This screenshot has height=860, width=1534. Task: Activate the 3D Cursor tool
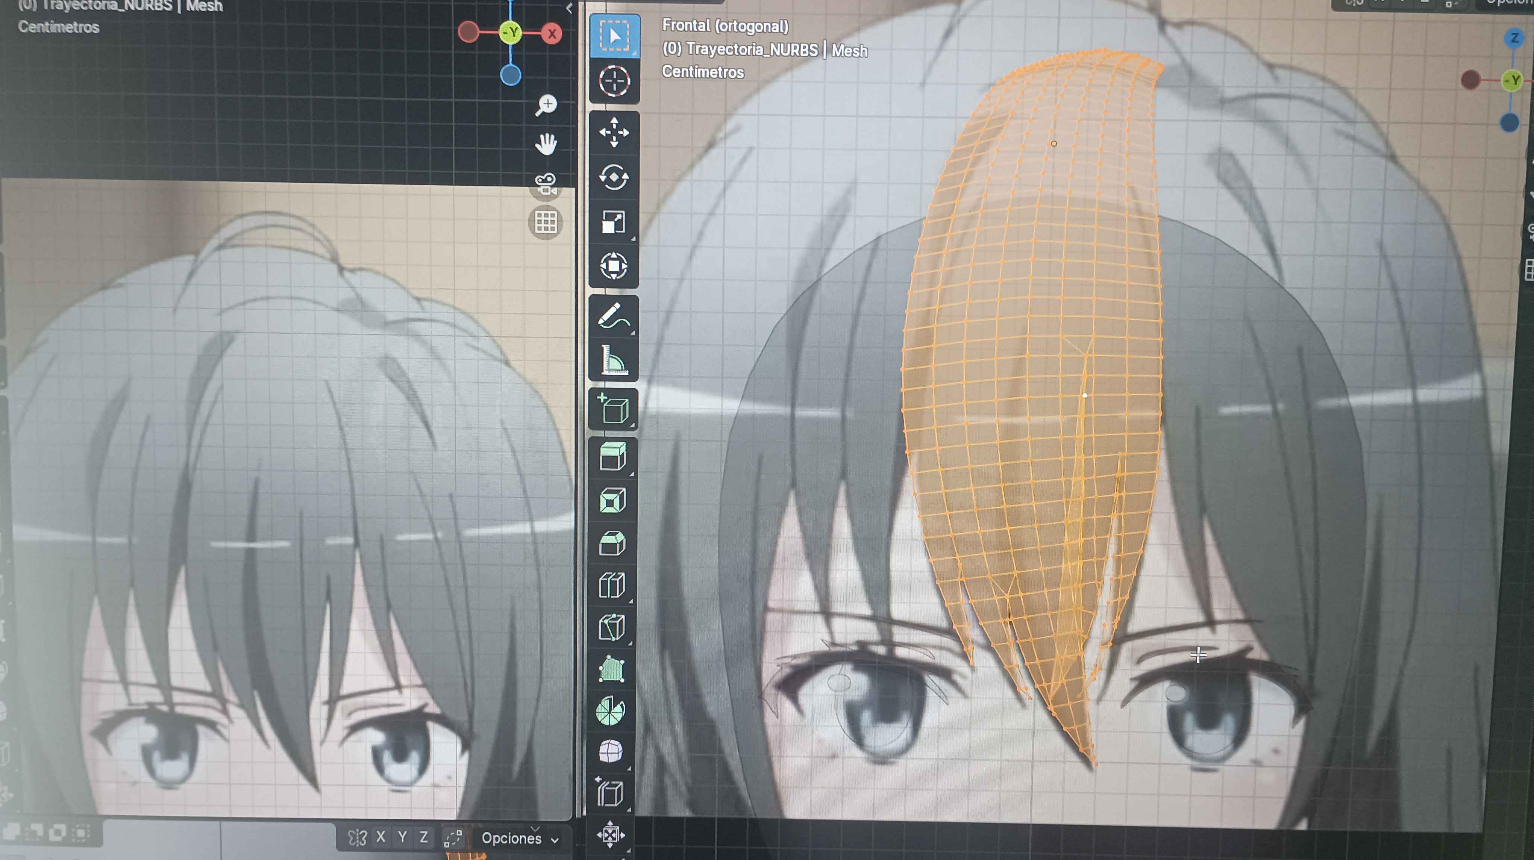click(x=614, y=81)
